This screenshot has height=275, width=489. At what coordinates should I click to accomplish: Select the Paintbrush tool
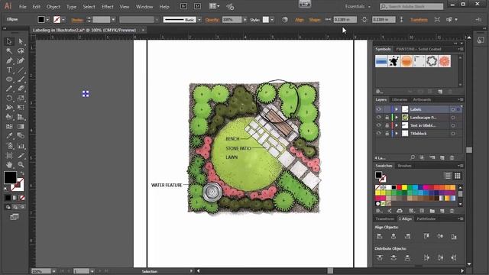[x=21, y=79]
